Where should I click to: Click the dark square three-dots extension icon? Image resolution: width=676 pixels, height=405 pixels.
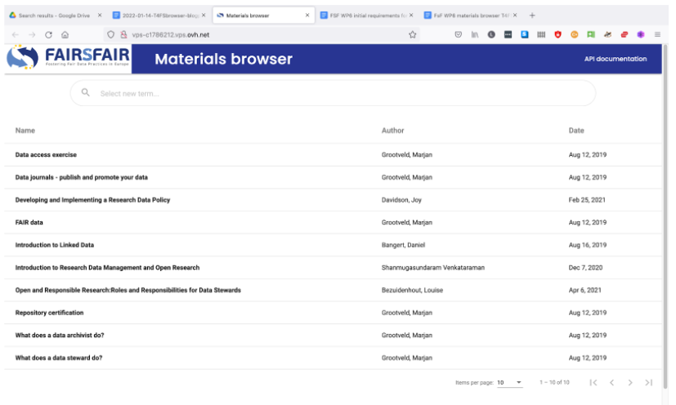tap(508, 34)
